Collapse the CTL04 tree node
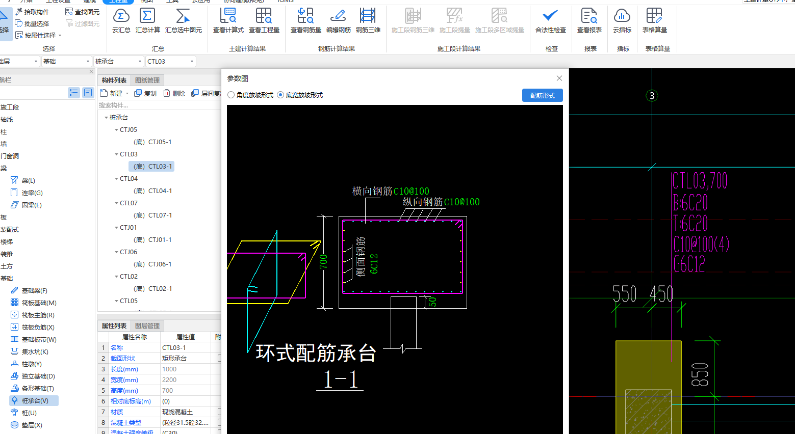The image size is (795, 434). click(116, 179)
